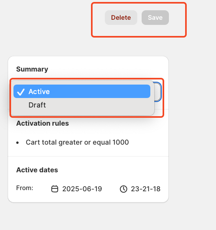
Task: Select the 2025-06-19 start date value
Action: [x=82, y=189]
